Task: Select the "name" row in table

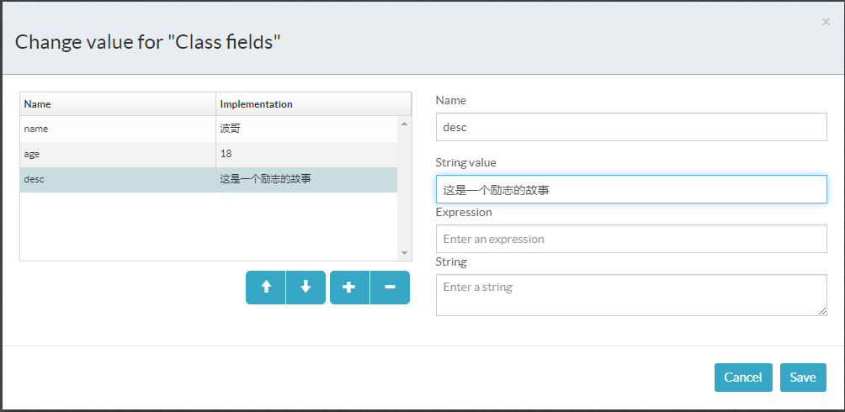Action: 118,129
